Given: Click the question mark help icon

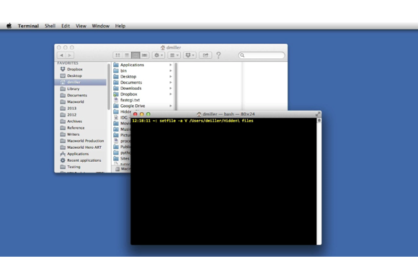Looking at the screenshot, I should coord(218,55).
